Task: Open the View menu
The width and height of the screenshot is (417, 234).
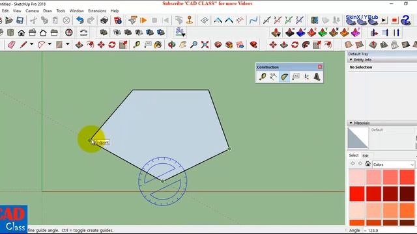Action: pos(17,11)
